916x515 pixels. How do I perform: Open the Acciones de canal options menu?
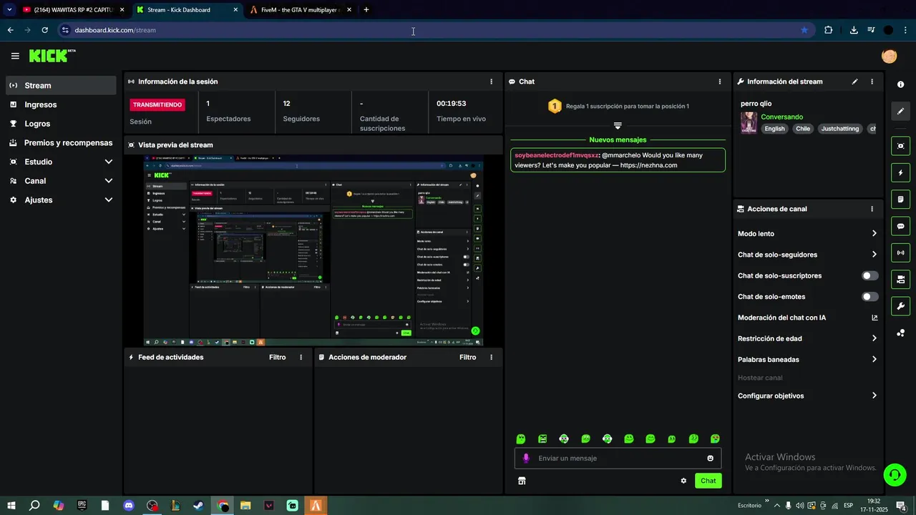click(x=872, y=209)
